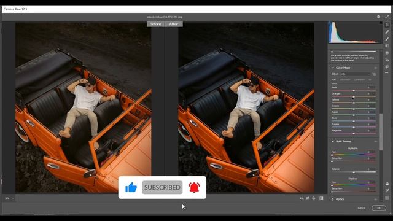Select the Adjustment Brush tool
This screenshot has height=221, width=393.
click(387, 39)
